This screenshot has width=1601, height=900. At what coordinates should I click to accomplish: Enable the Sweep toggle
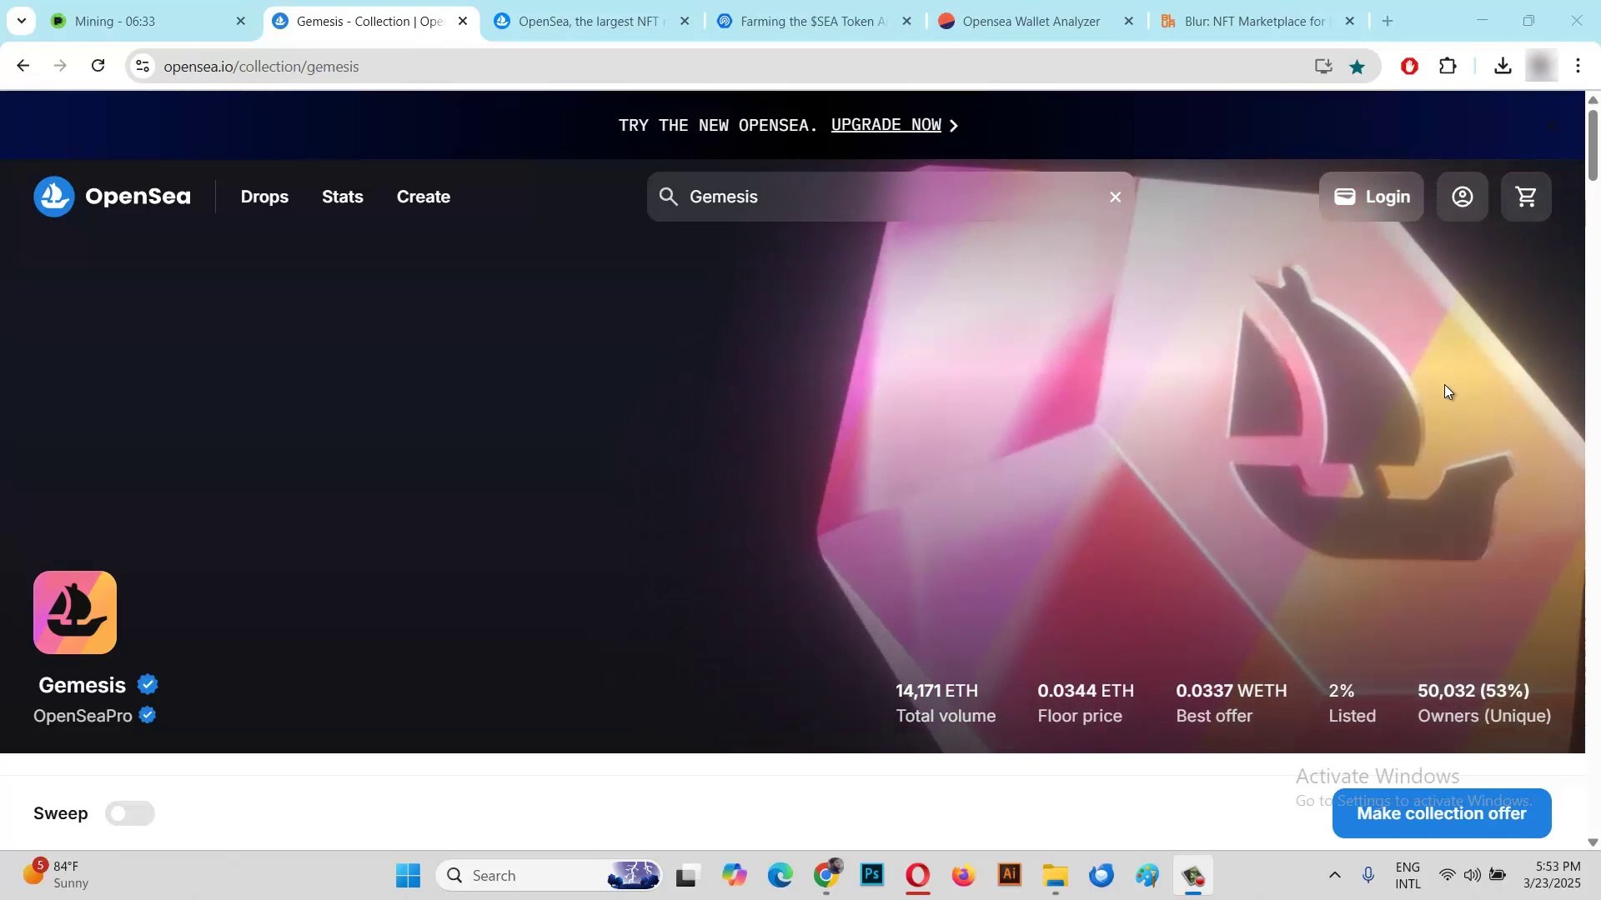[x=130, y=813]
